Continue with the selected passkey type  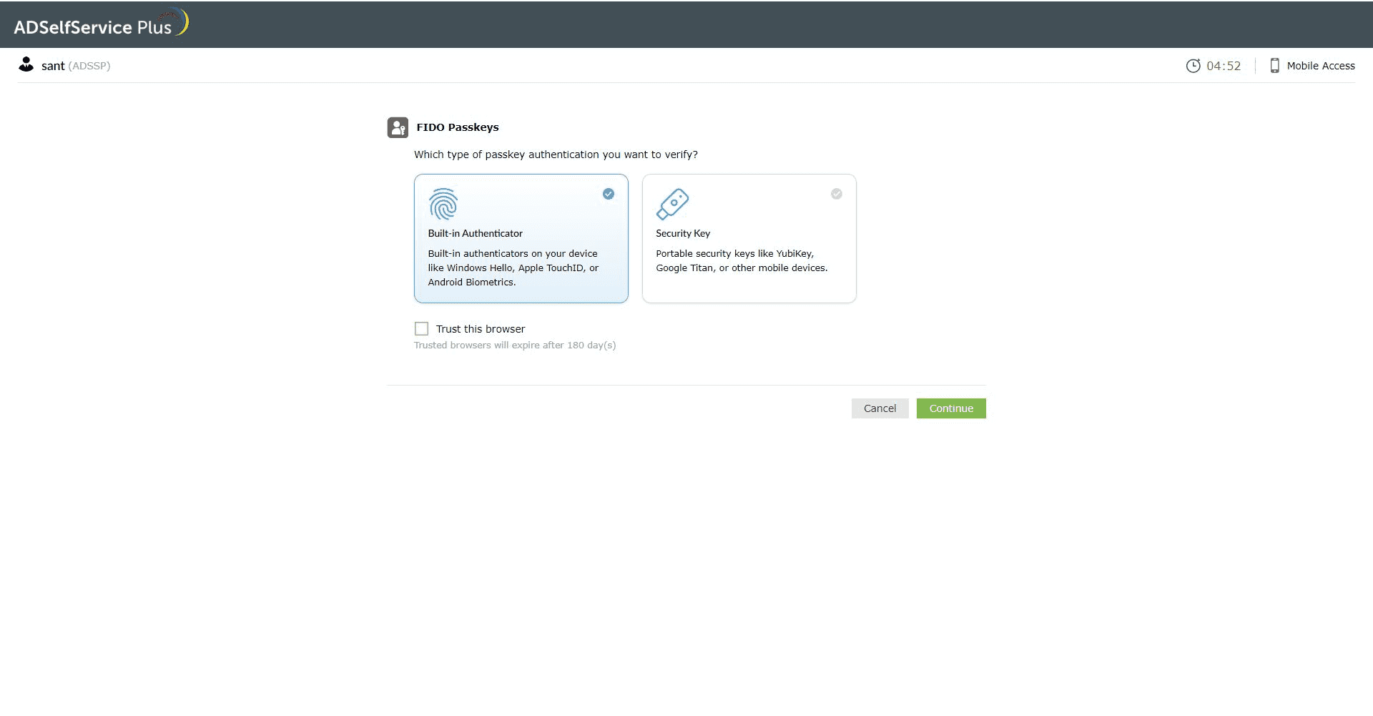coord(951,408)
